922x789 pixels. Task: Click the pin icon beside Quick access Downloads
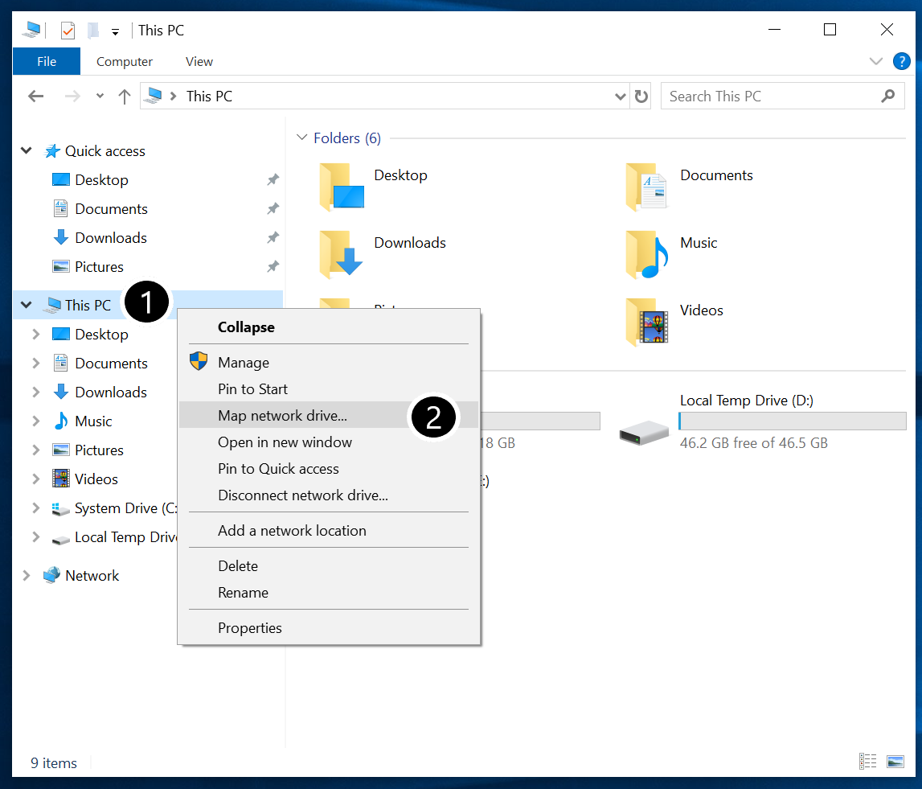pyautogui.click(x=273, y=237)
